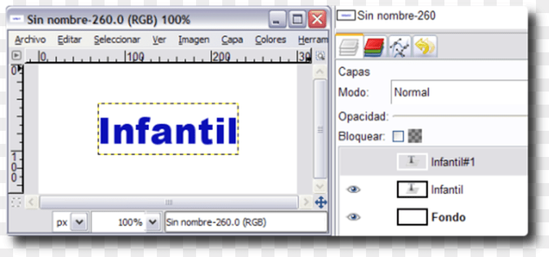Toggle the lock alpha channel checkerboard icon
Image resolution: width=549 pixels, height=257 pixels.
click(414, 136)
